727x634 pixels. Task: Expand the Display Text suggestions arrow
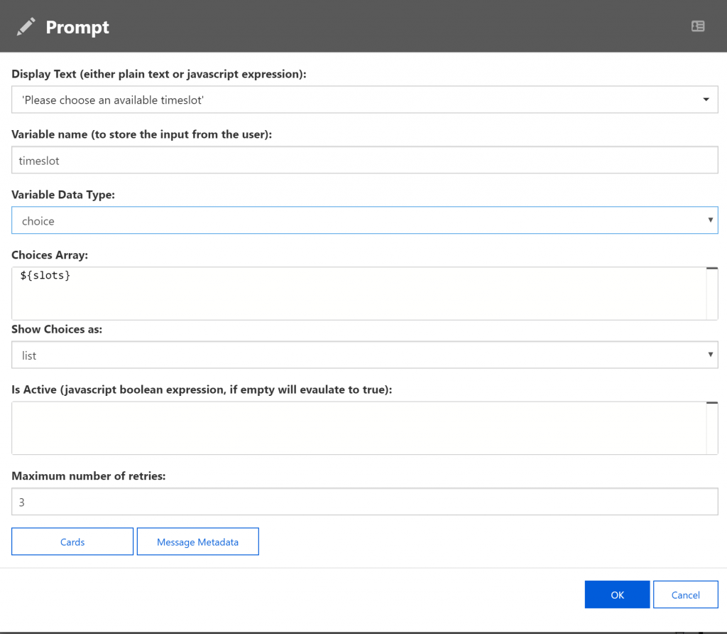[706, 100]
